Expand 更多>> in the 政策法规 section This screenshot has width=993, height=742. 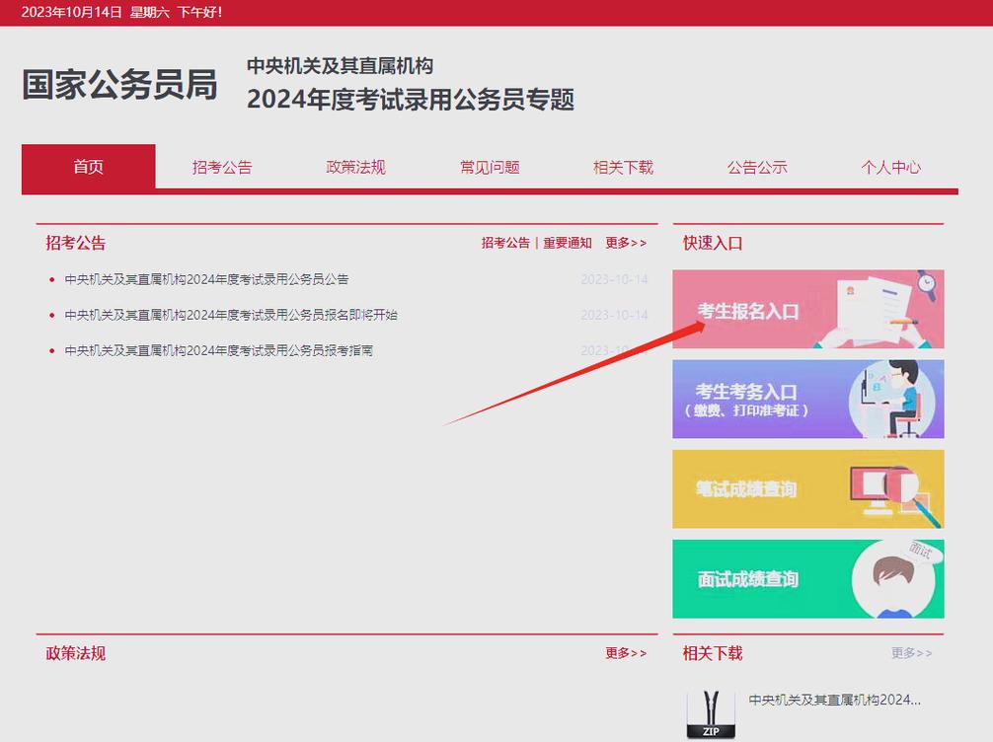[627, 653]
